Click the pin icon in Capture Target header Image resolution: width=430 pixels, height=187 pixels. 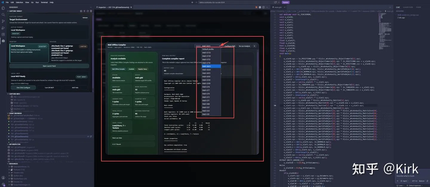[84, 11]
